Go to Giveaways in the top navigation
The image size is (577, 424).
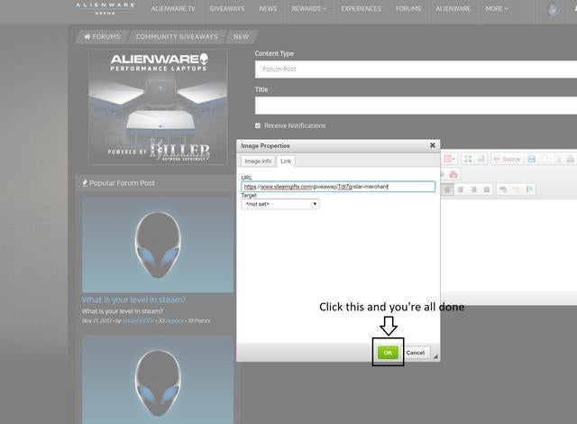pos(227,9)
